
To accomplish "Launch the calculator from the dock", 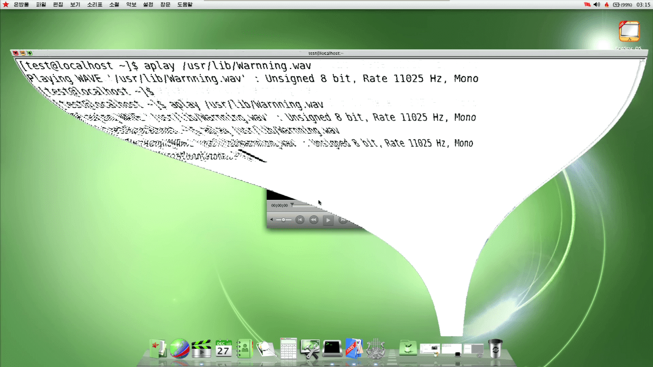I will click(x=288, y=348).
